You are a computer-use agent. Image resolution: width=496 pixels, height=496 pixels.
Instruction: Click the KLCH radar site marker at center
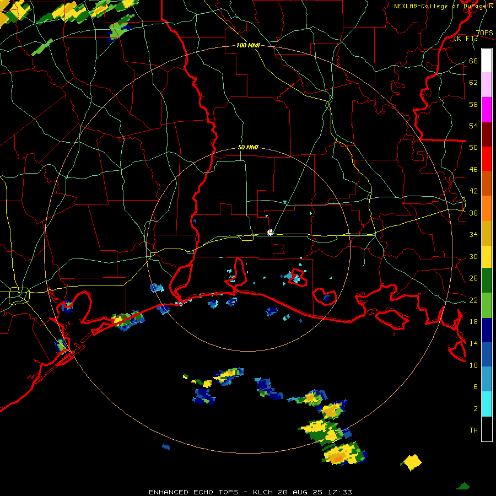click(x=270, y=233)
